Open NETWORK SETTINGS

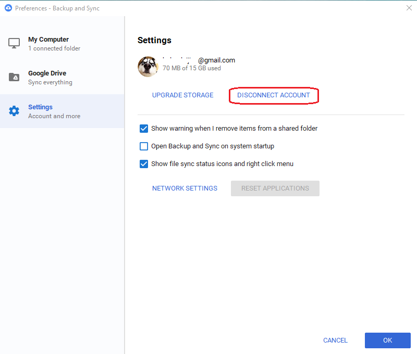point(185,188)
